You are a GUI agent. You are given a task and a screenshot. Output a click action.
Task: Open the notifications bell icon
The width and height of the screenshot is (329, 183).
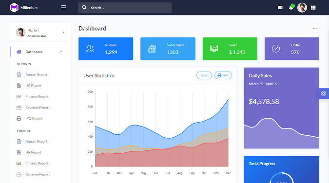coord(291,8)
